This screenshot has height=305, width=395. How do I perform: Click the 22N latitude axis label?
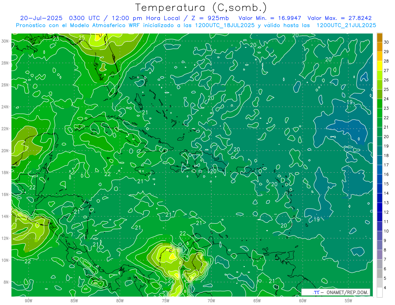coord(5,129)
